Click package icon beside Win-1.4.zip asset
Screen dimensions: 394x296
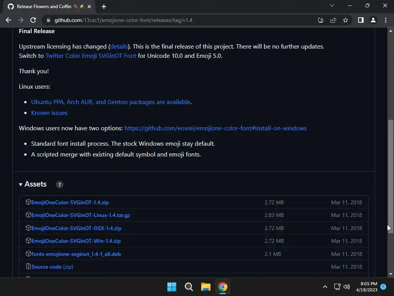point(28,240)
